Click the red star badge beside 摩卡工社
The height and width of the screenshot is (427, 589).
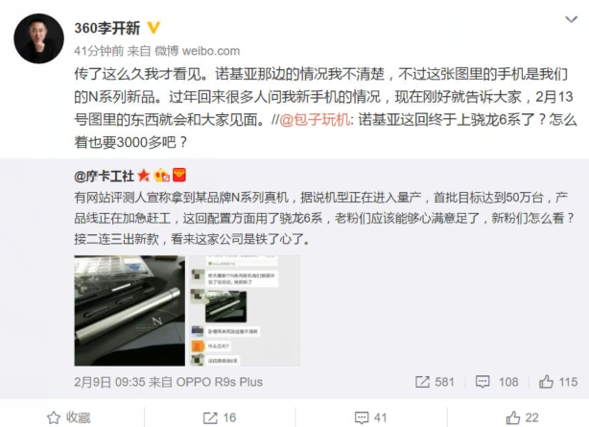144,176
